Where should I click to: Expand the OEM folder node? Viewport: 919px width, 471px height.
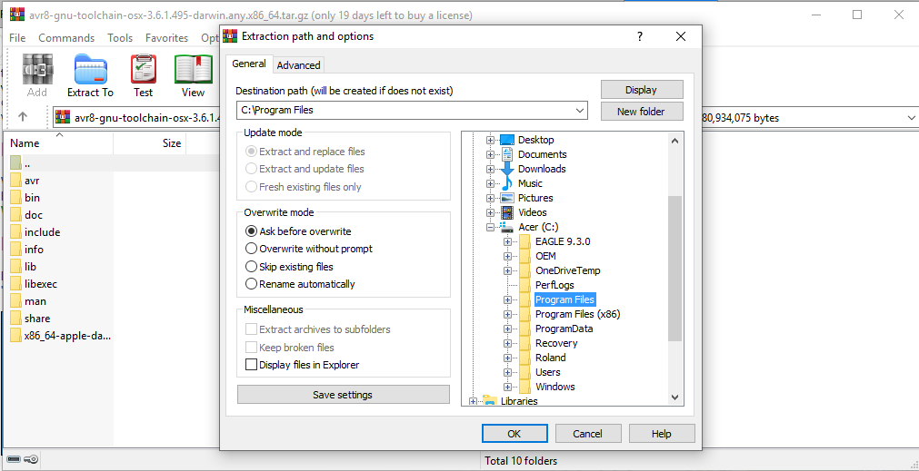point(507,256)
